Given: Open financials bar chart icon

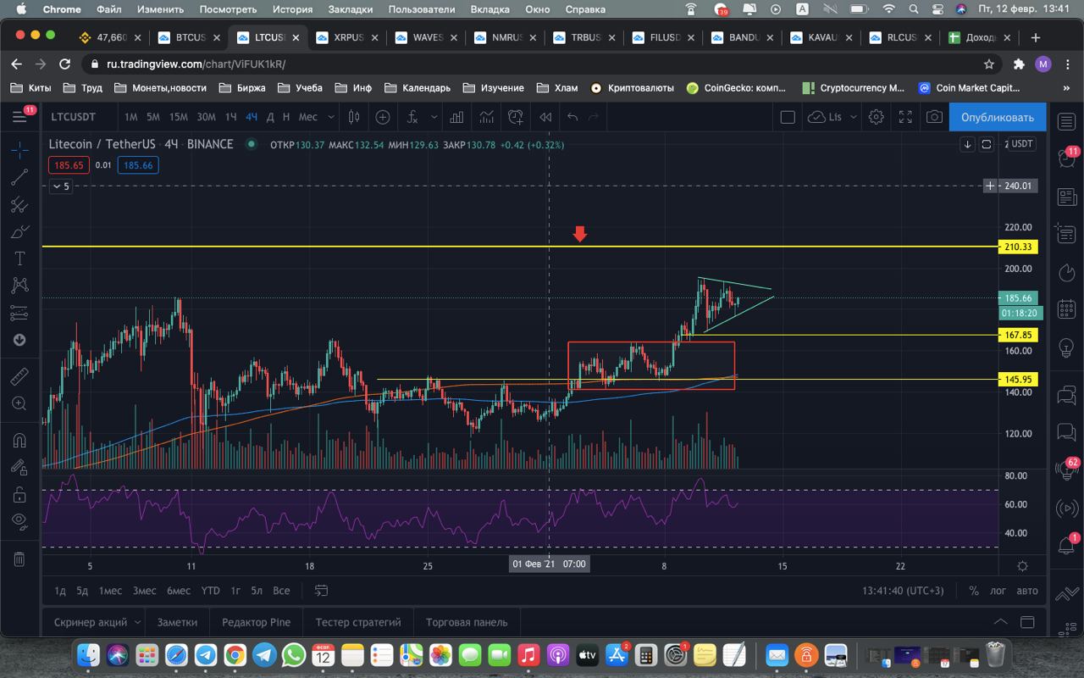Looking at the screenshot, I should (x=456, y=117).
